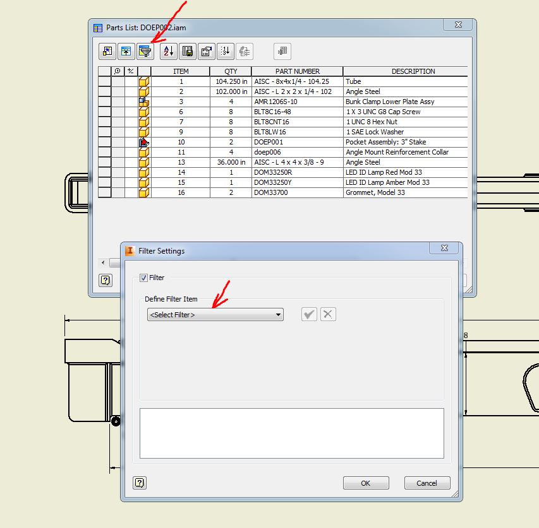
Task: Open the Table Layout icon
Action: coord(126,51)
